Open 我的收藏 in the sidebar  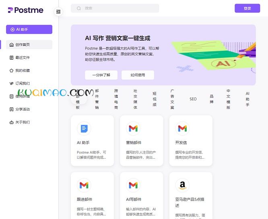[x=29, y=70]
